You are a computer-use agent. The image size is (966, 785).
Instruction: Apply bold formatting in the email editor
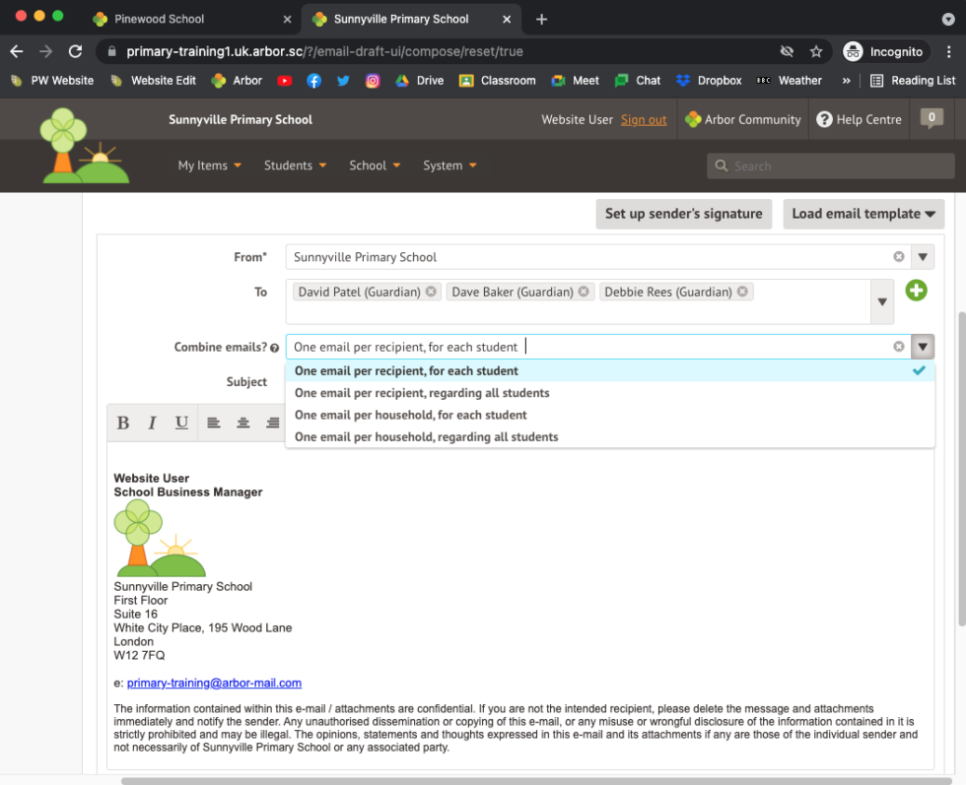click(x=122, y=422)
